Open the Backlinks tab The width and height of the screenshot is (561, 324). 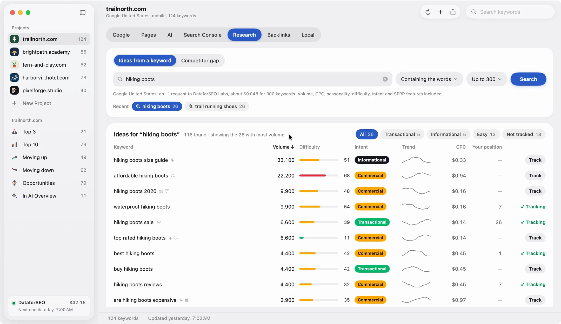[x=279, y=35]
